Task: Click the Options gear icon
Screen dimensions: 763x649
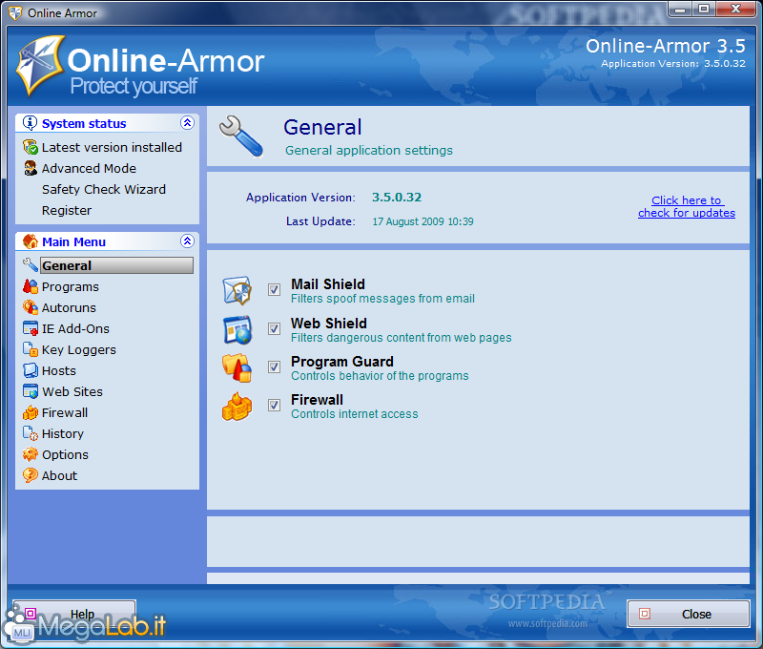Action: pyautogui.click(x=31, y=454)
